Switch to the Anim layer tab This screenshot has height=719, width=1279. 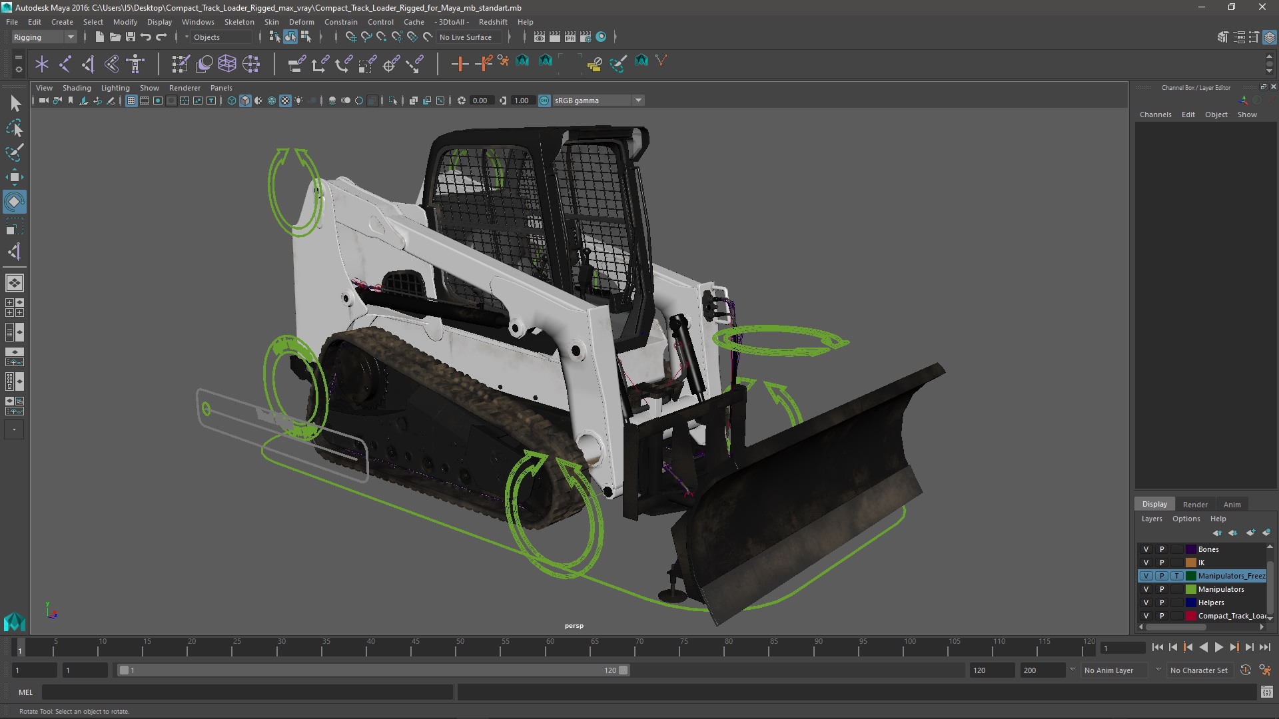[1232, 505]
